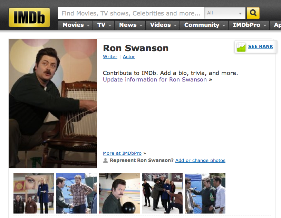
Task: Open More at IMDbPro link
Action: tap(122, 153)
